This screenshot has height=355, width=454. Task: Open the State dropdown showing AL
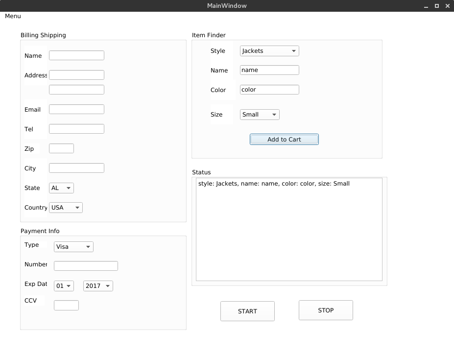coord(61,188)
